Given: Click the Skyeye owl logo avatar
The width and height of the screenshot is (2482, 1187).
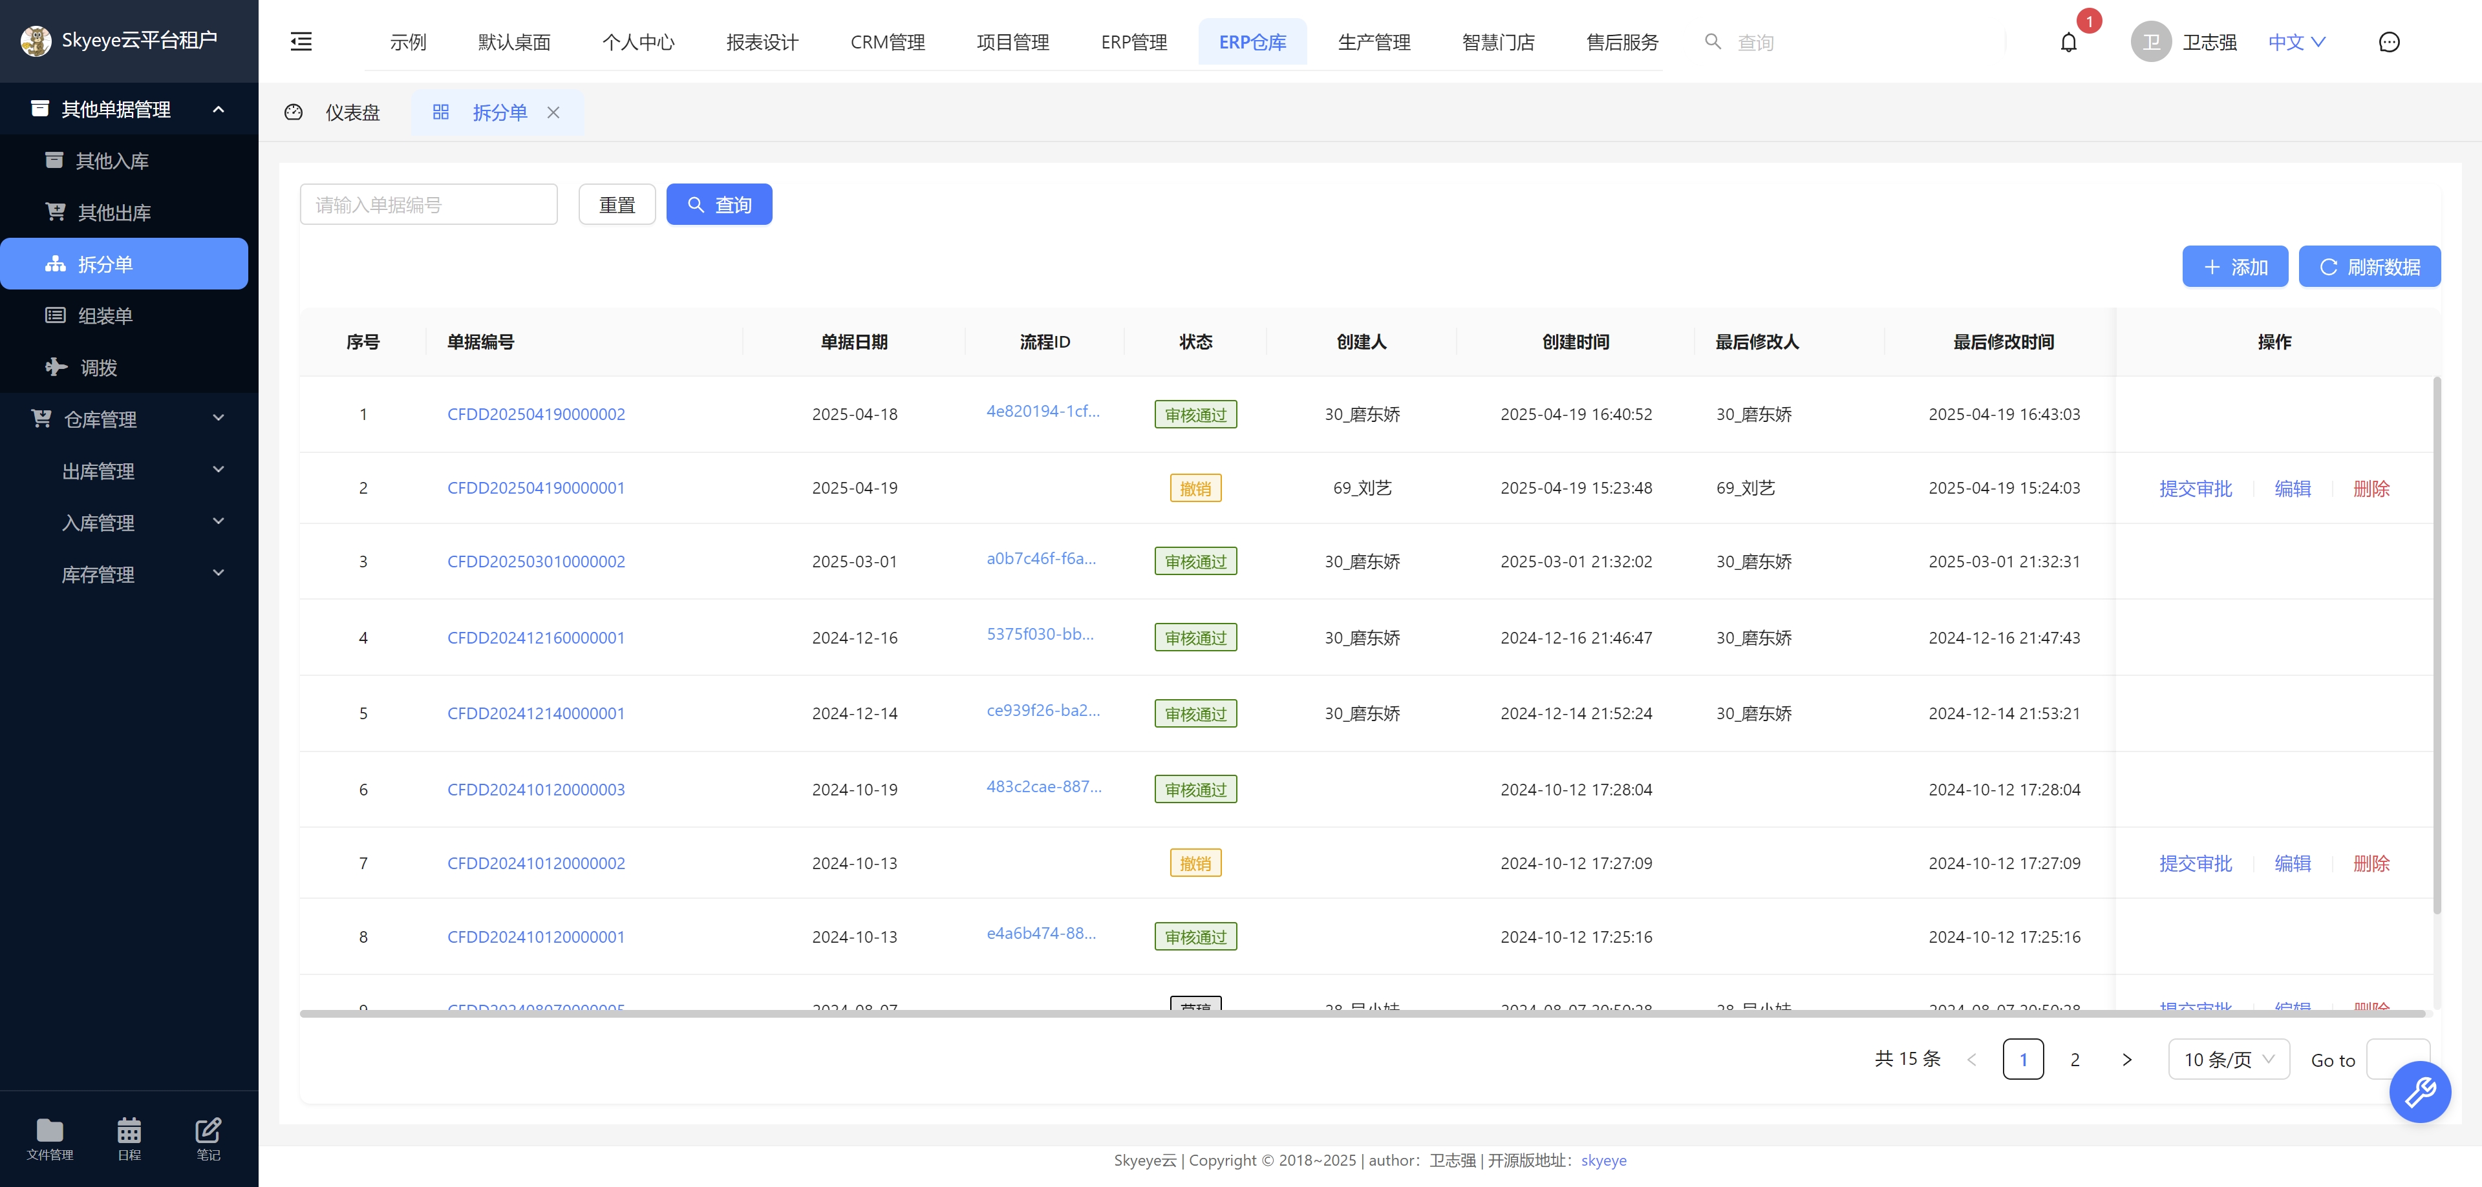Looking at the screenshot, I should pos(37,41).
